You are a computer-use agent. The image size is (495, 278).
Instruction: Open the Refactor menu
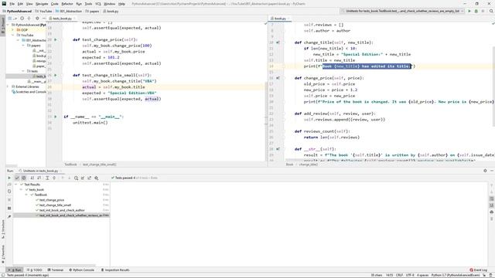[67, 4]
